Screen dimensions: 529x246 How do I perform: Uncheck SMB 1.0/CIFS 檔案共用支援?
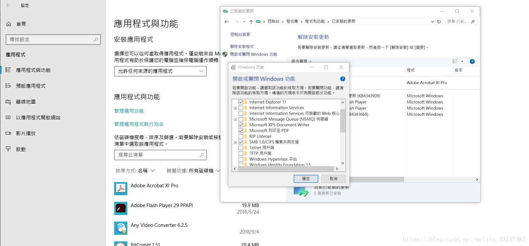pyautogui.click(x=241, y=142)
